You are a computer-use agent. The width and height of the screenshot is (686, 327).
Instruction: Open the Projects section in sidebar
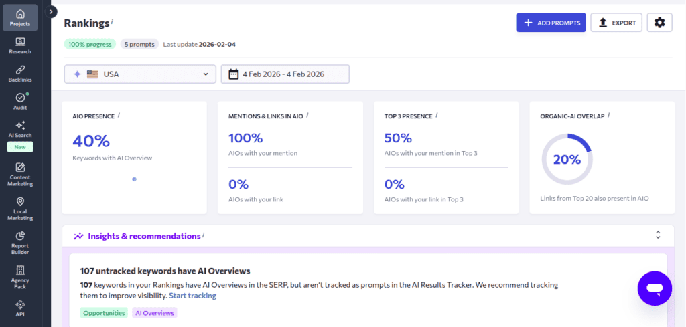point(20,17)
